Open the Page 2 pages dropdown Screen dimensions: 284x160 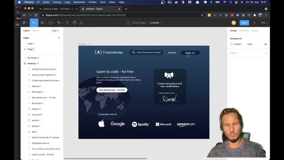56,31
